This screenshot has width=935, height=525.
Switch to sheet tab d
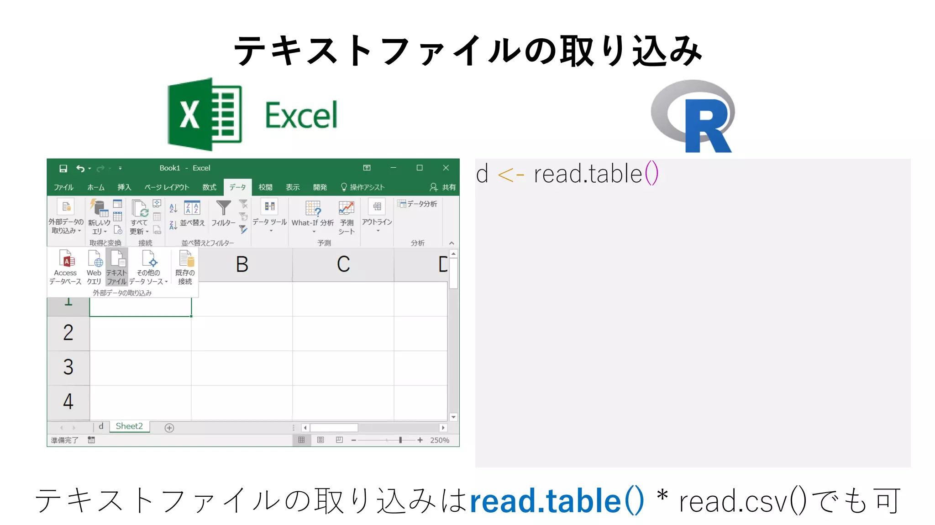click(101, 427)
